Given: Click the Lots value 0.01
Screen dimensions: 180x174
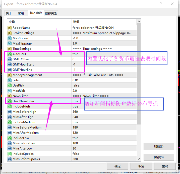Looking at the screenshot, I should click(75, 80).
